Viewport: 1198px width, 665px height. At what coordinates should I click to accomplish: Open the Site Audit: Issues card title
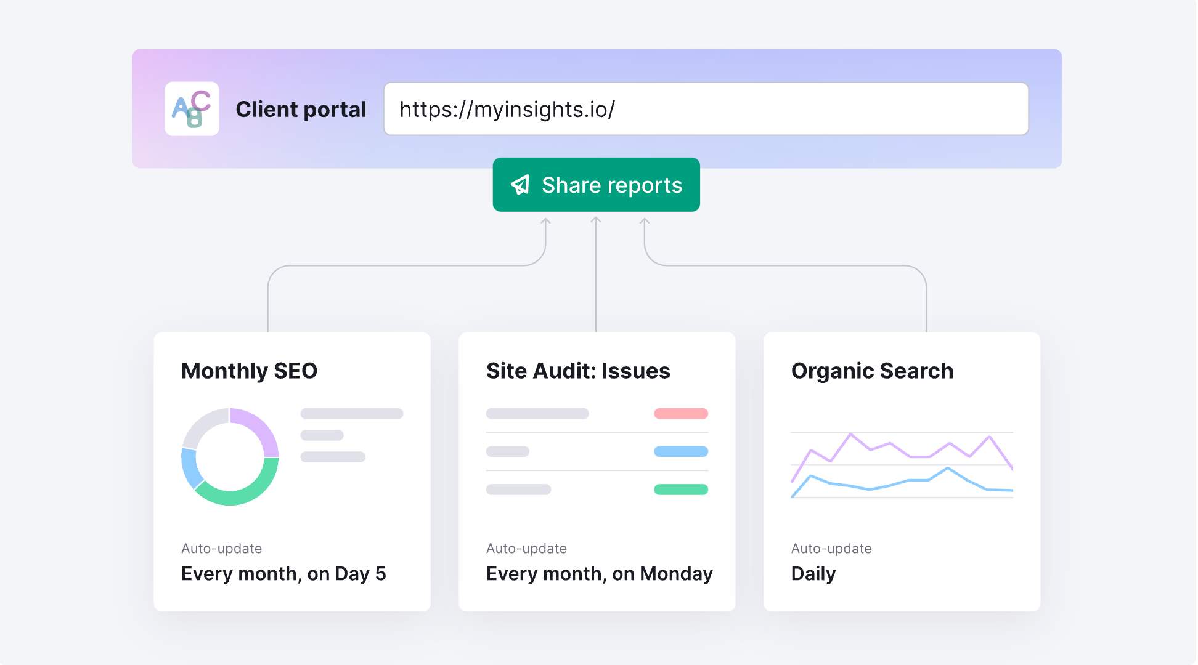click(578, 371)
